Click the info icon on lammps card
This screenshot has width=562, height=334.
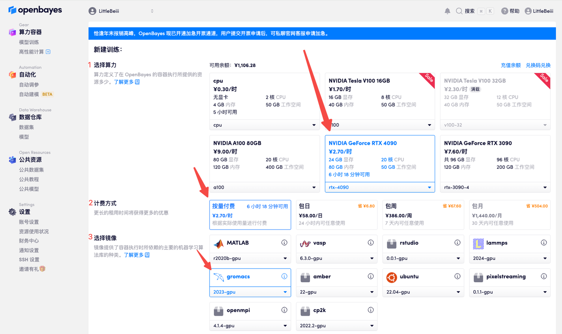coord(544,243)
